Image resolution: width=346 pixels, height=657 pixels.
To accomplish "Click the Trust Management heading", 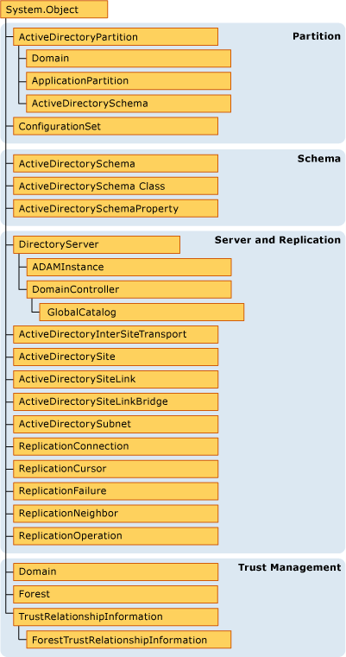I will coord(289,567).
